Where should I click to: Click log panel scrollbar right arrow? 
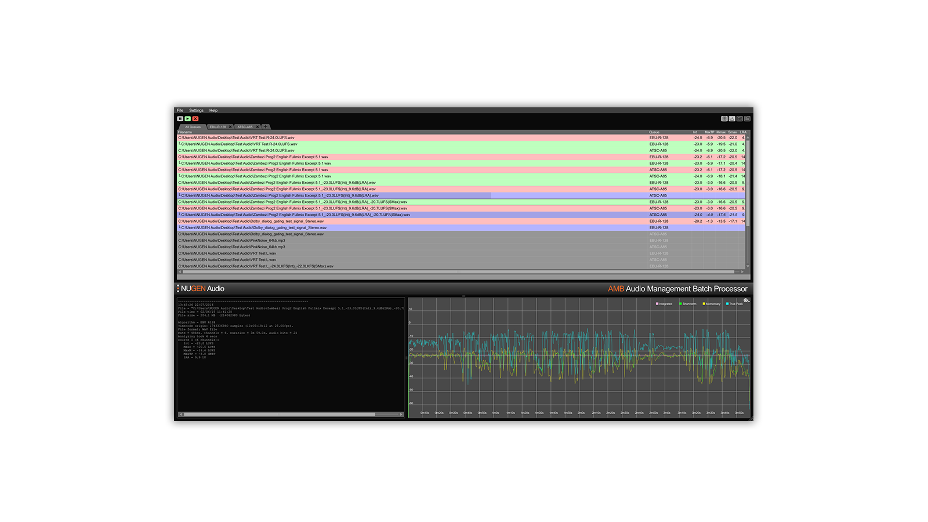[401, 414]
